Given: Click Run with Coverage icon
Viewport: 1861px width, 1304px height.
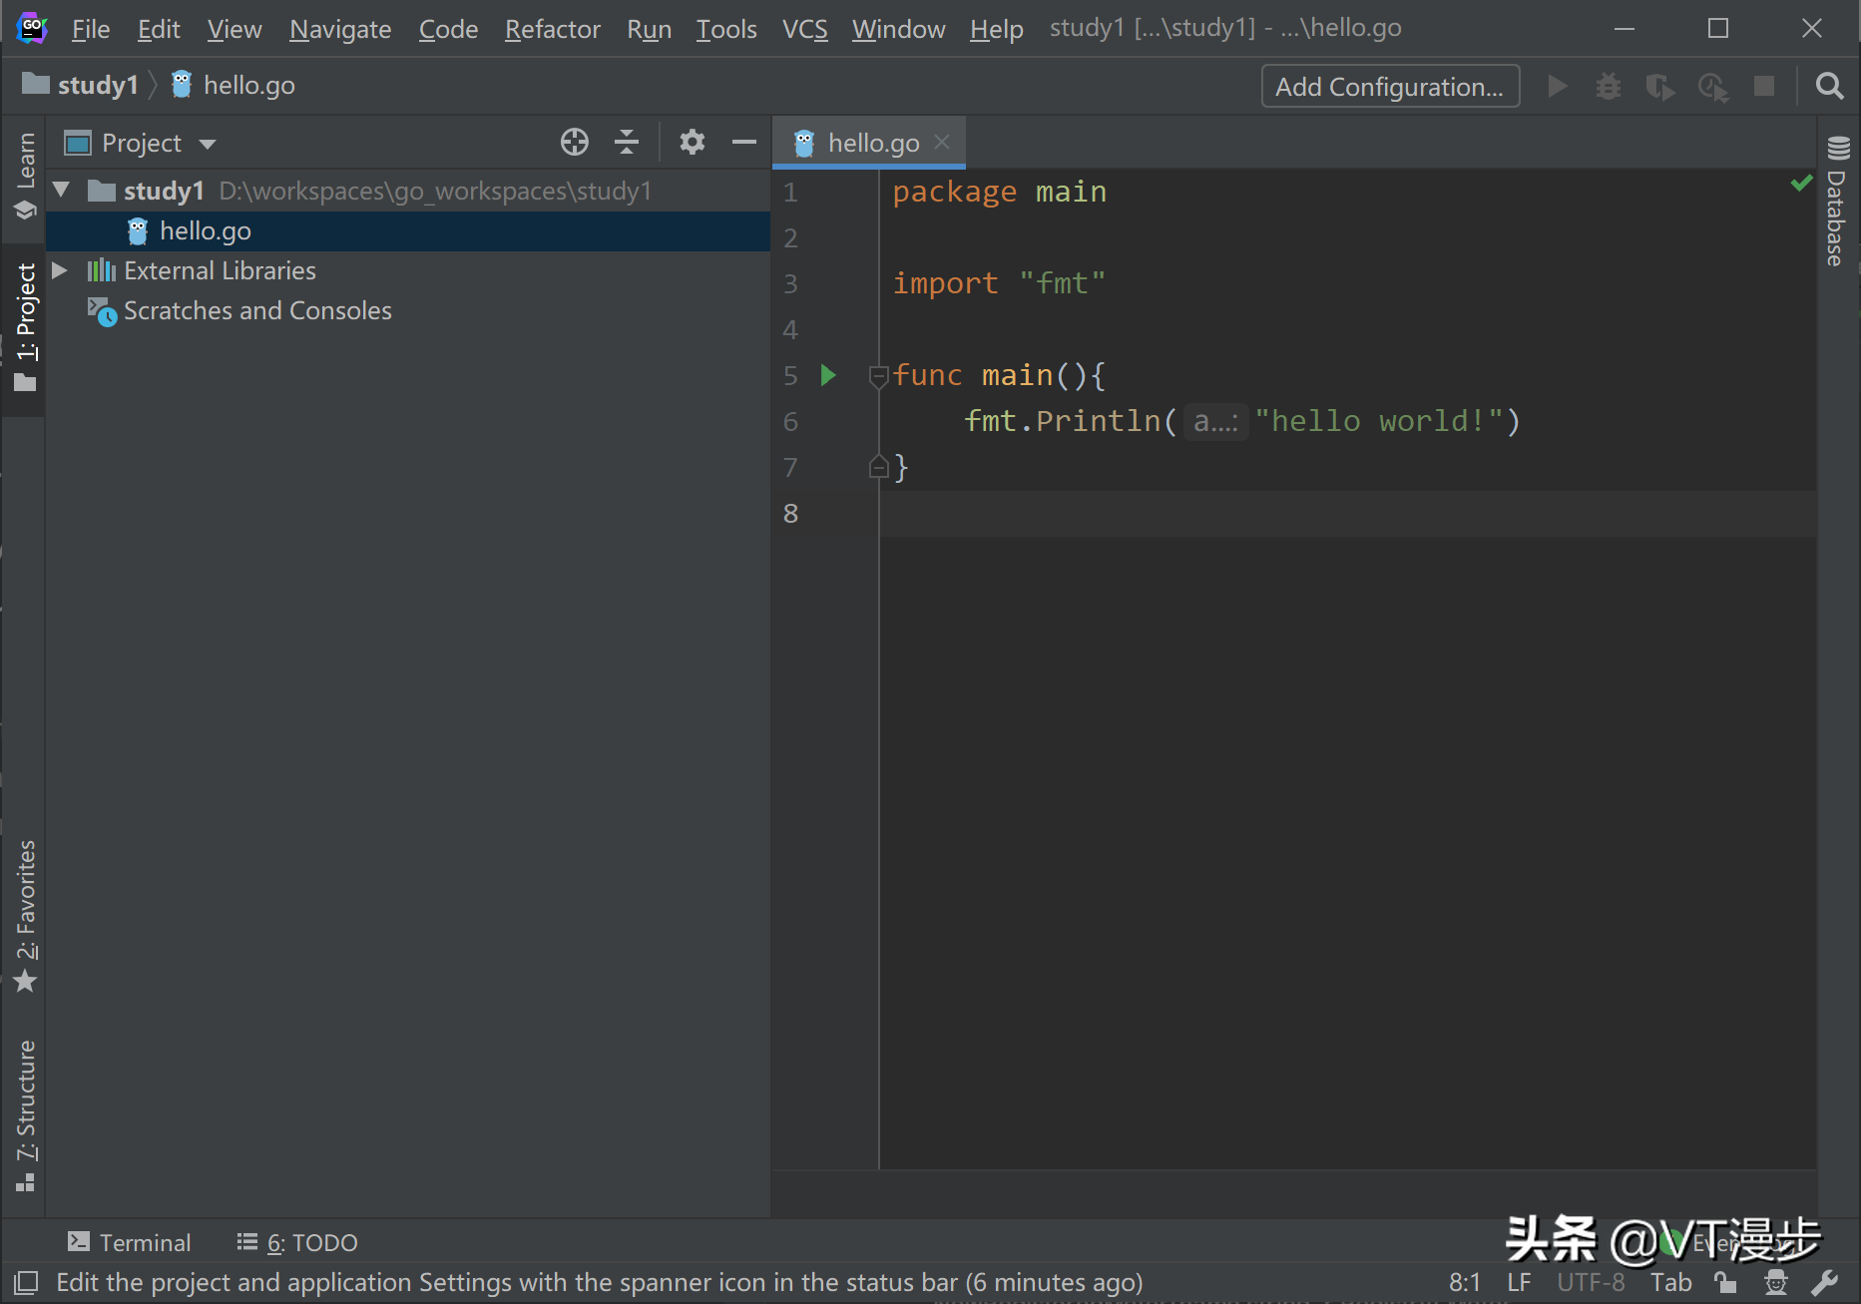Looking at the screenshot, I should click(1660, 87).
